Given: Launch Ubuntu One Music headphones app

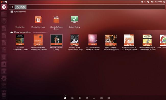Looking at the screenshot, I should pos(38,20).
